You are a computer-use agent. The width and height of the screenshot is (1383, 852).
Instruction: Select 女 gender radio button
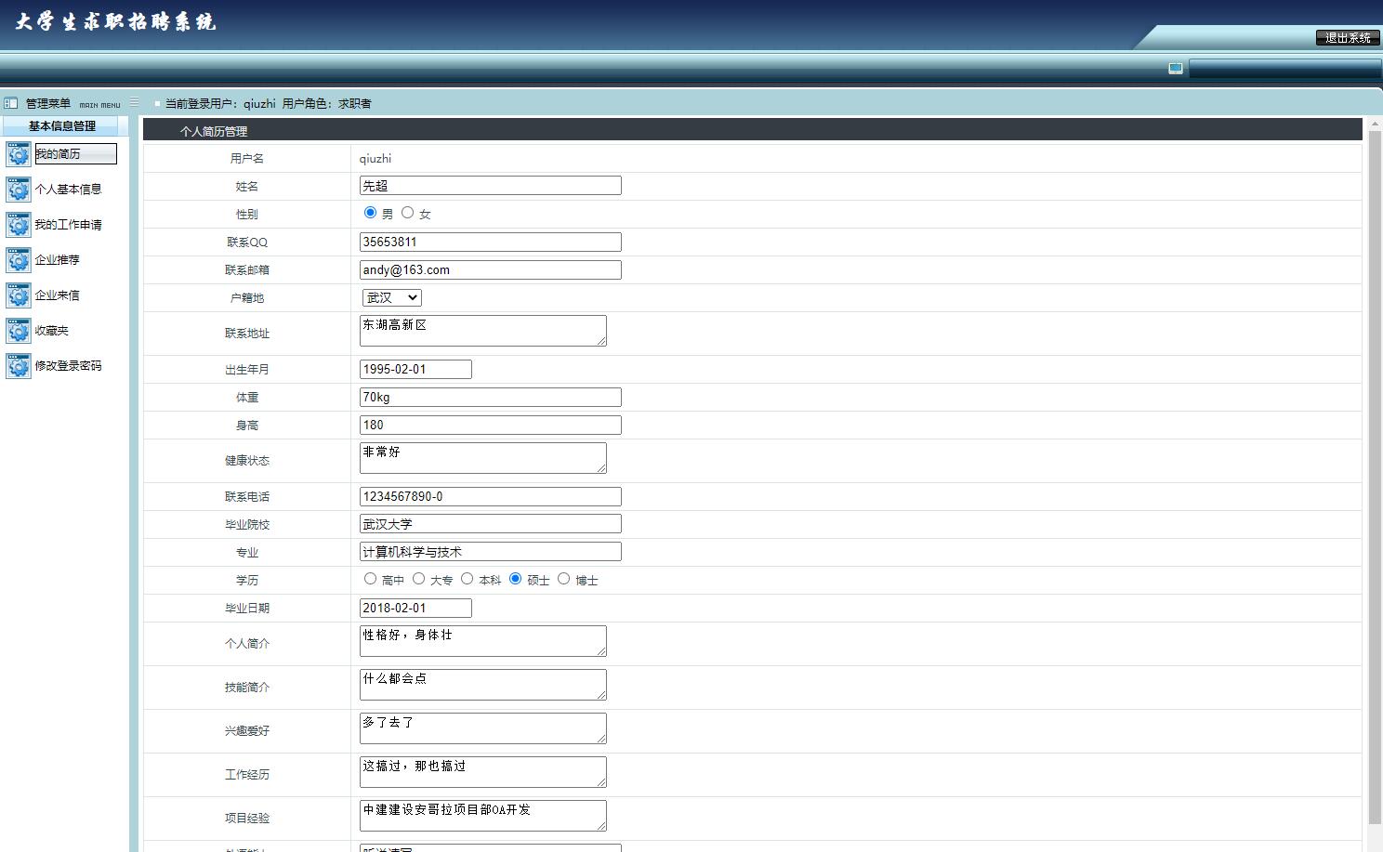407,213
